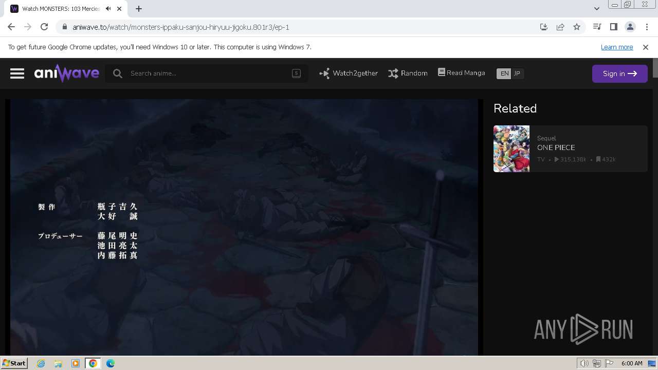
Task: Open the media controls icon
Action: [597, 27]
